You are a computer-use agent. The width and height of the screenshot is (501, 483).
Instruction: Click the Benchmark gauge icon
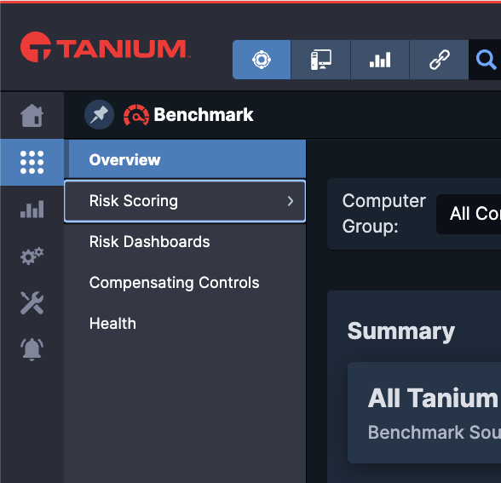[136, 115]
